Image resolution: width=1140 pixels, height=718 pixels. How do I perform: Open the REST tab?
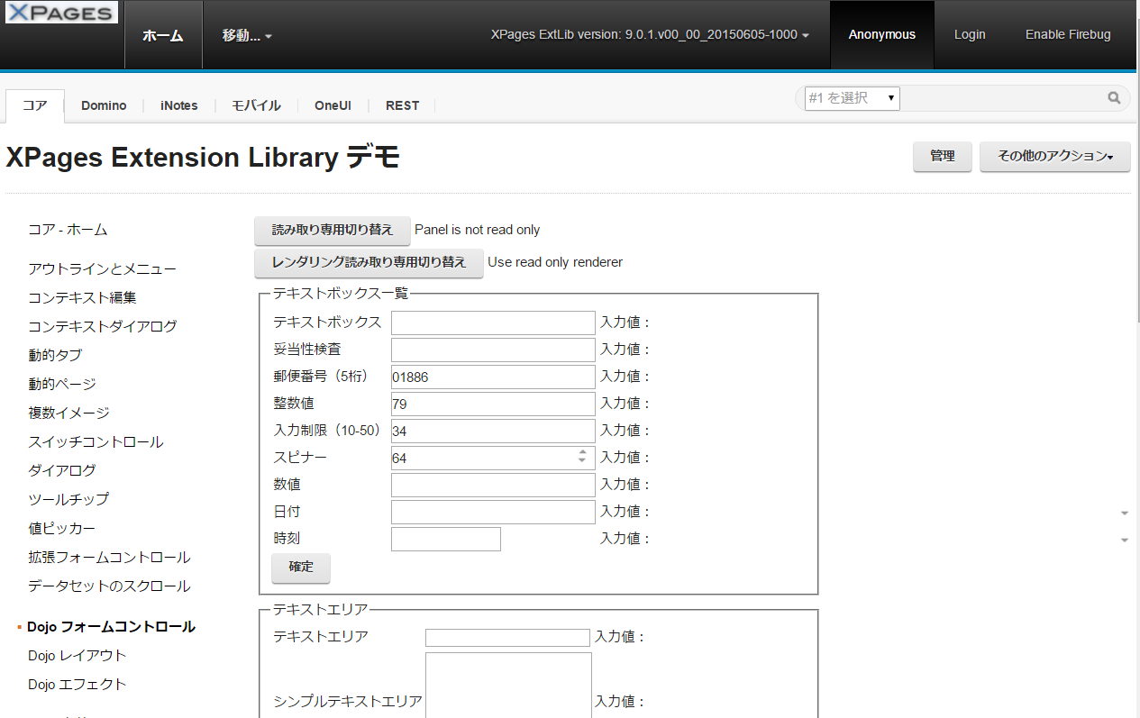point(402,105)
